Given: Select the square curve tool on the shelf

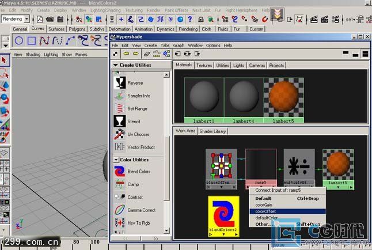Looking at the screenshot, I should coord(32,40).
